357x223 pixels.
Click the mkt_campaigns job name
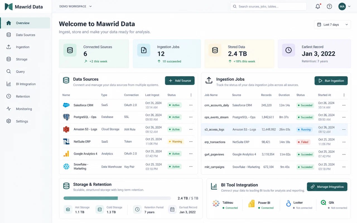tap(214, 167)
